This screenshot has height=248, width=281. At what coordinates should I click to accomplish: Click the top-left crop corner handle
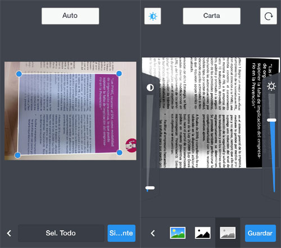click(x=19, y=74)
